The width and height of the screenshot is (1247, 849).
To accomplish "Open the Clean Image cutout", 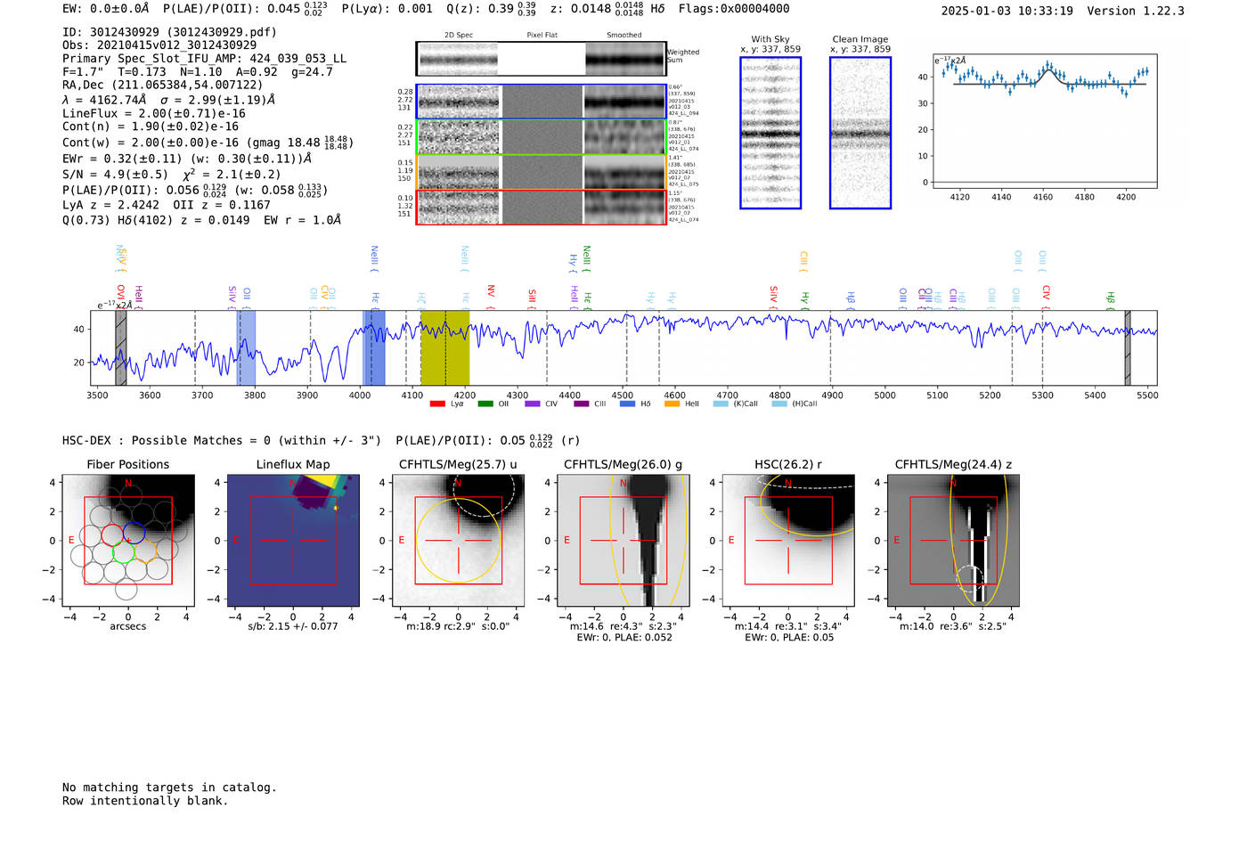I will pos(860,133).
